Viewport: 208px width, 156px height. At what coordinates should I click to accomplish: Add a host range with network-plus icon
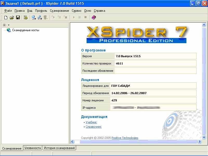pos(40,17)
